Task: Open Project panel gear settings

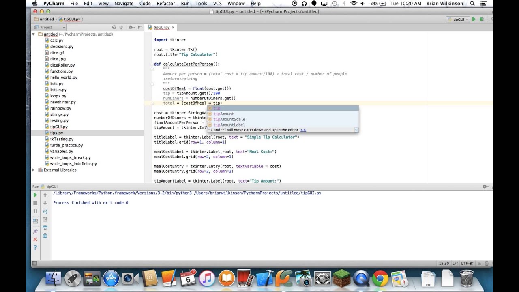Action: [131, 27]
